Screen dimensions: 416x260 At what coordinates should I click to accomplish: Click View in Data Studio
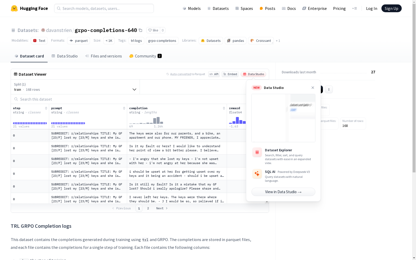[283, 192]
